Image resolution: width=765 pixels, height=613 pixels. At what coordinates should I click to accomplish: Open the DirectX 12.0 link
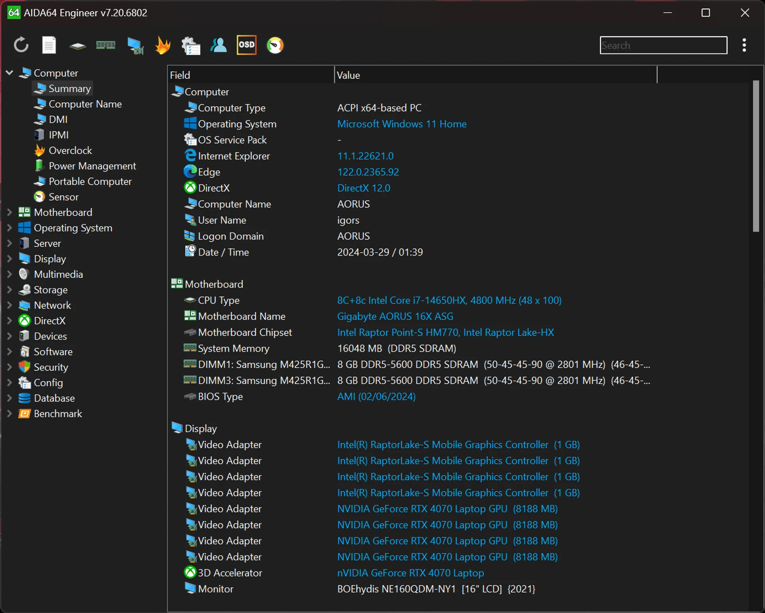364,188
